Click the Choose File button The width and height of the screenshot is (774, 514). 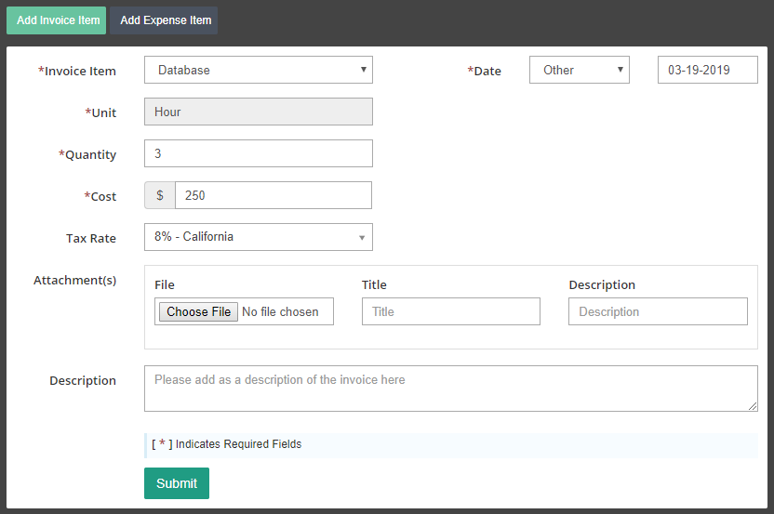coord(198,311)
